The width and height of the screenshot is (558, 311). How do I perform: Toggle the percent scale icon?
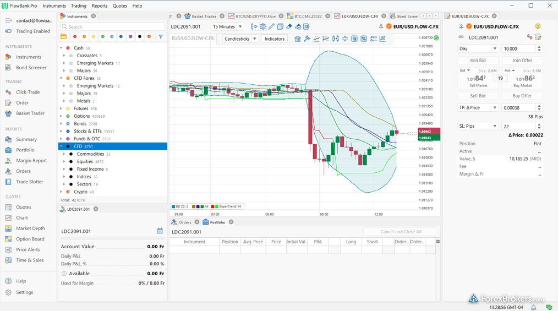pos(364,39)
